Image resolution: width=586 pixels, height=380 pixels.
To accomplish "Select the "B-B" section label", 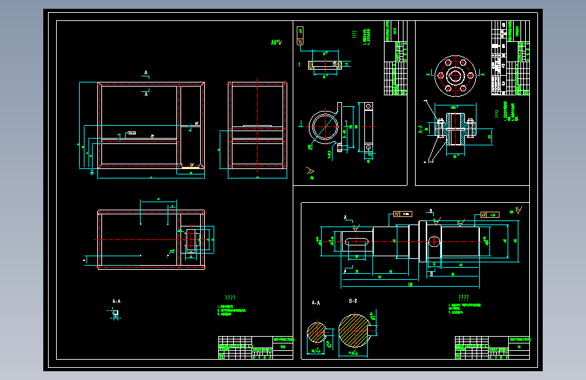I will [x=353, y=301].
